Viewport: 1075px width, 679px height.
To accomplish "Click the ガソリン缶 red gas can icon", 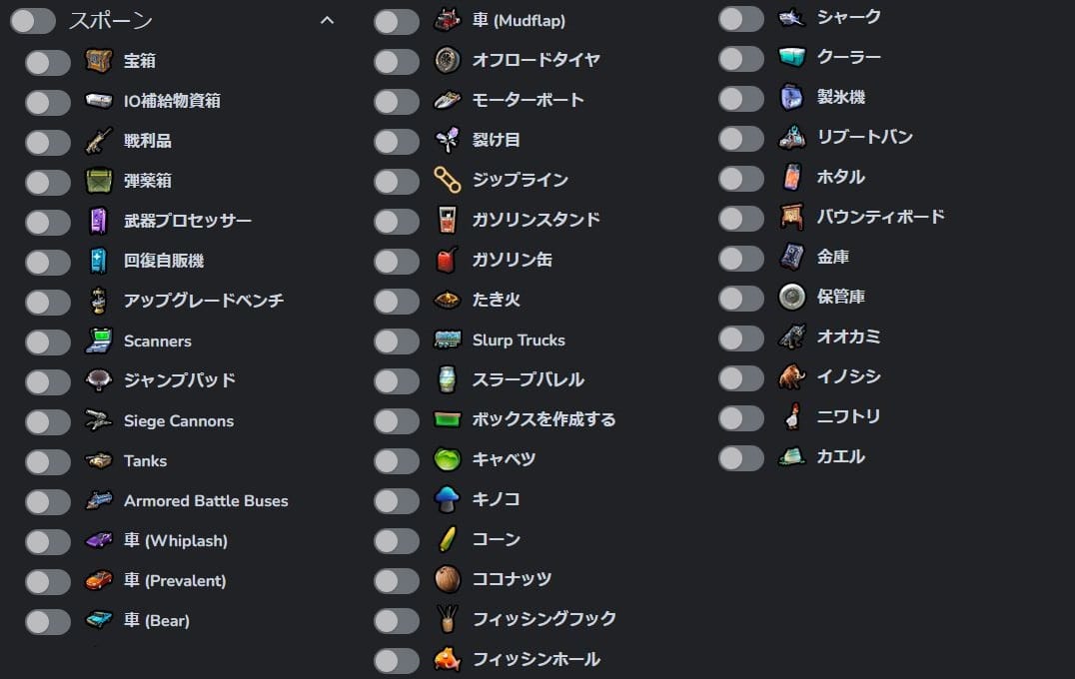I will [x=447, y=260].
